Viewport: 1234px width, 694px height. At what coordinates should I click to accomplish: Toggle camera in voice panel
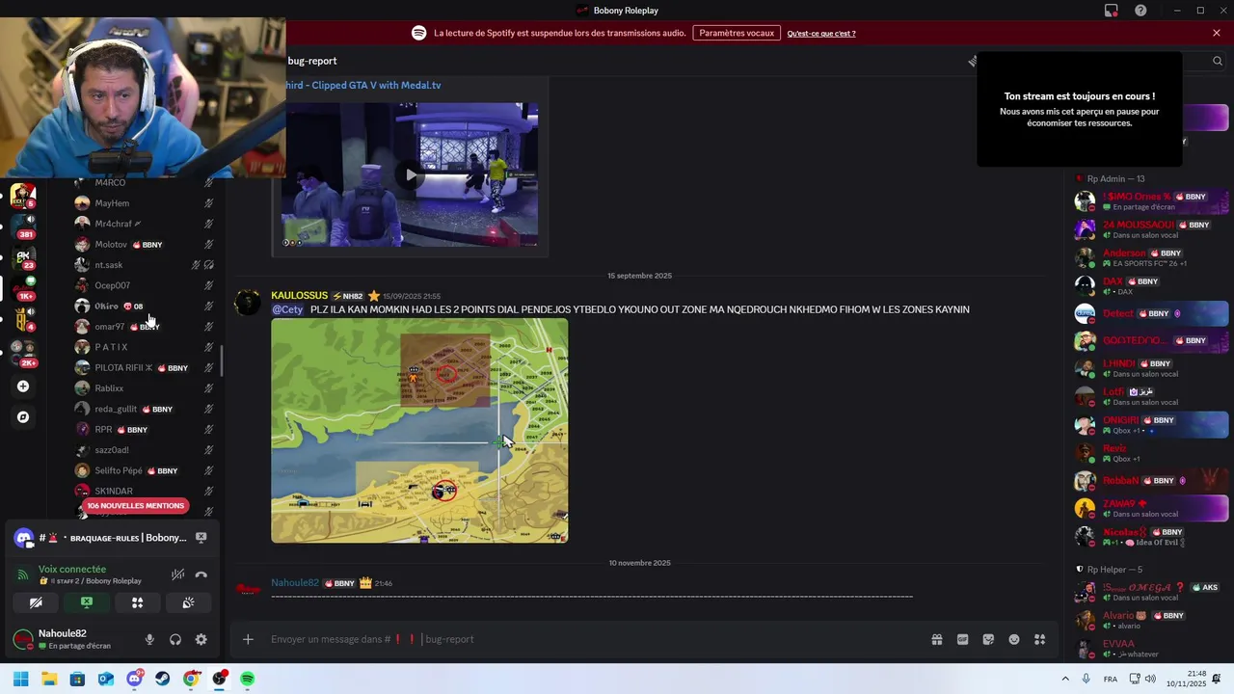(36, 602)
